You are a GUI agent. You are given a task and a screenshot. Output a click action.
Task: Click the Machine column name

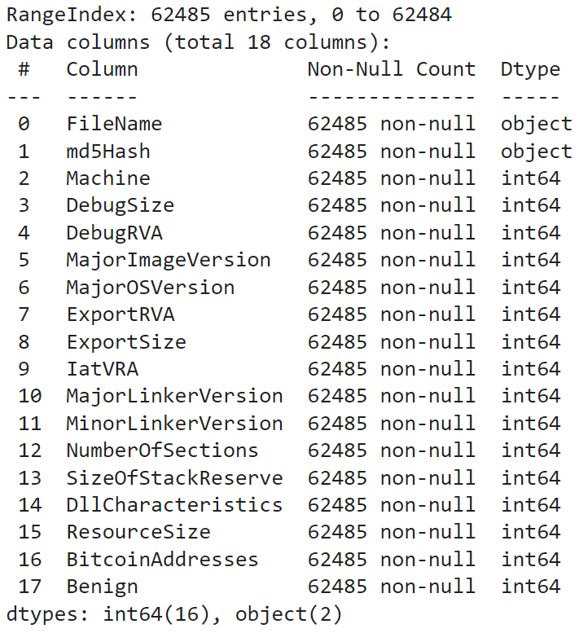[x=108, y=178]
